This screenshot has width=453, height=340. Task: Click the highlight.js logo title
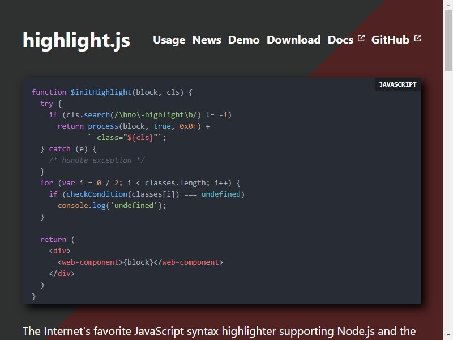pyautogui.click(x=76, y=40)
